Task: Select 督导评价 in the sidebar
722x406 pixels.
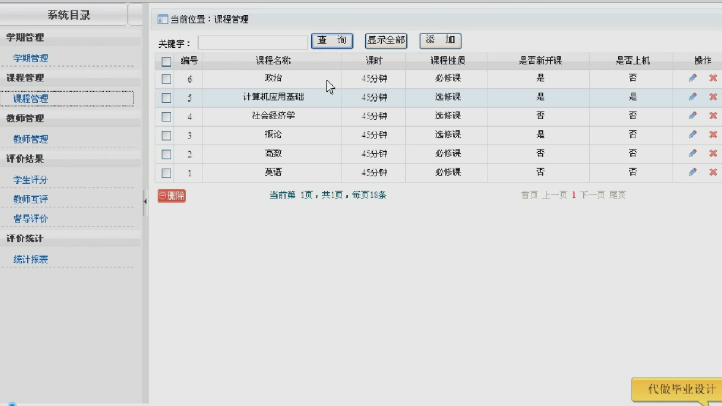Action: 30,219
